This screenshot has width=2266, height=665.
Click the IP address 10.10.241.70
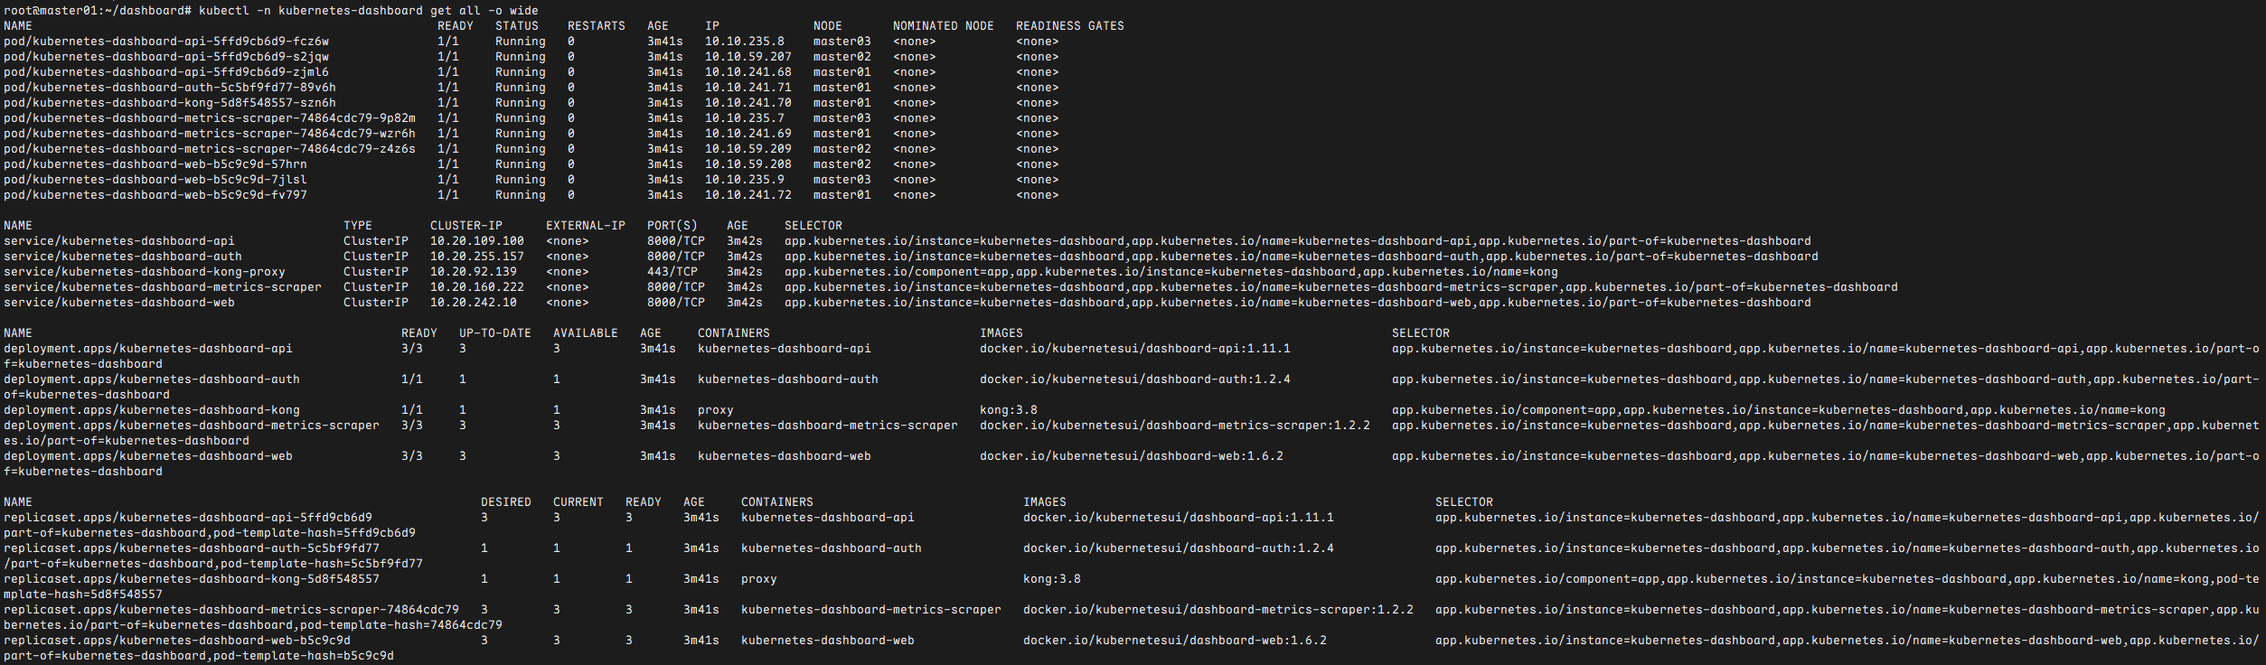[x=748, y=103]
